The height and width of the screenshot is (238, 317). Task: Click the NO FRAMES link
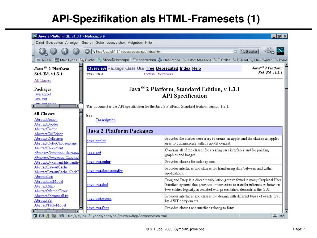[166, 74]
